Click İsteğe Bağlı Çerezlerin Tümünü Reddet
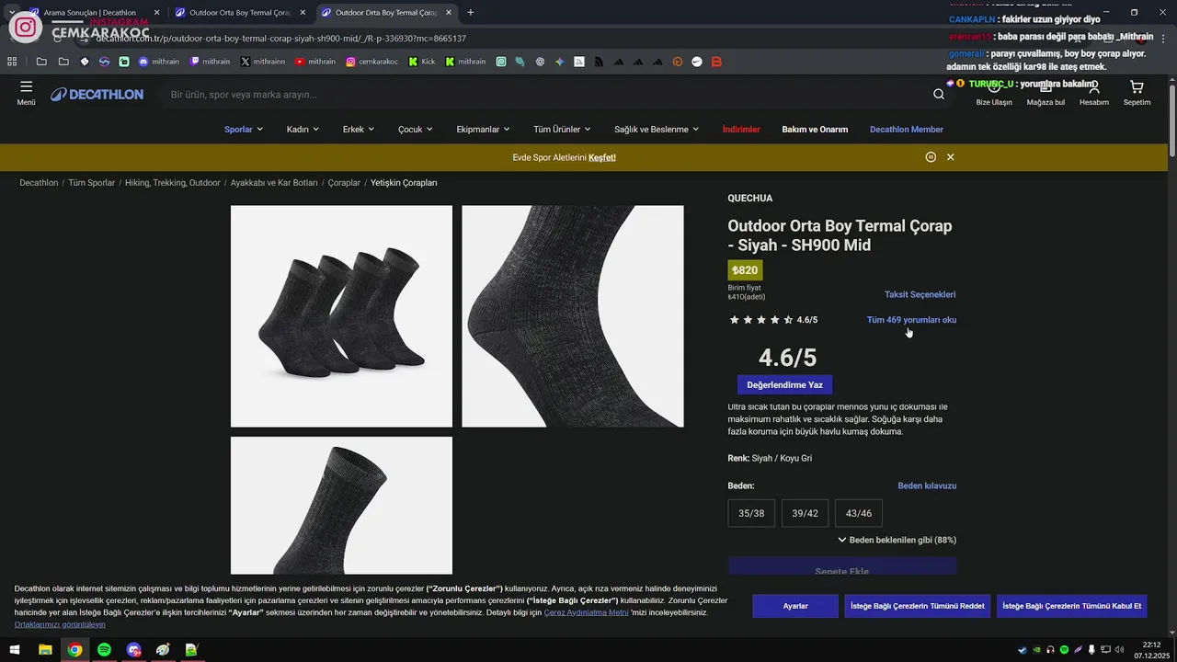This screenshot has height=662, width=1177. [917, 606]
